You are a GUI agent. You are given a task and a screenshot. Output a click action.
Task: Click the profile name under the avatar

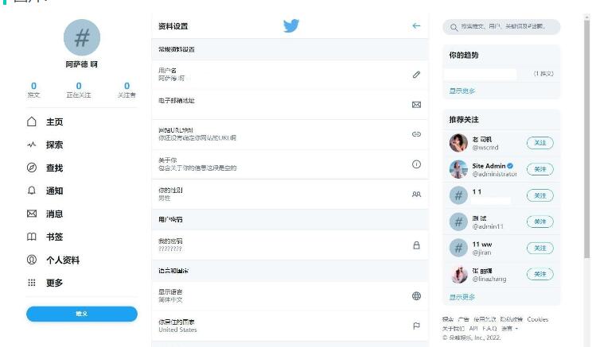82,64
